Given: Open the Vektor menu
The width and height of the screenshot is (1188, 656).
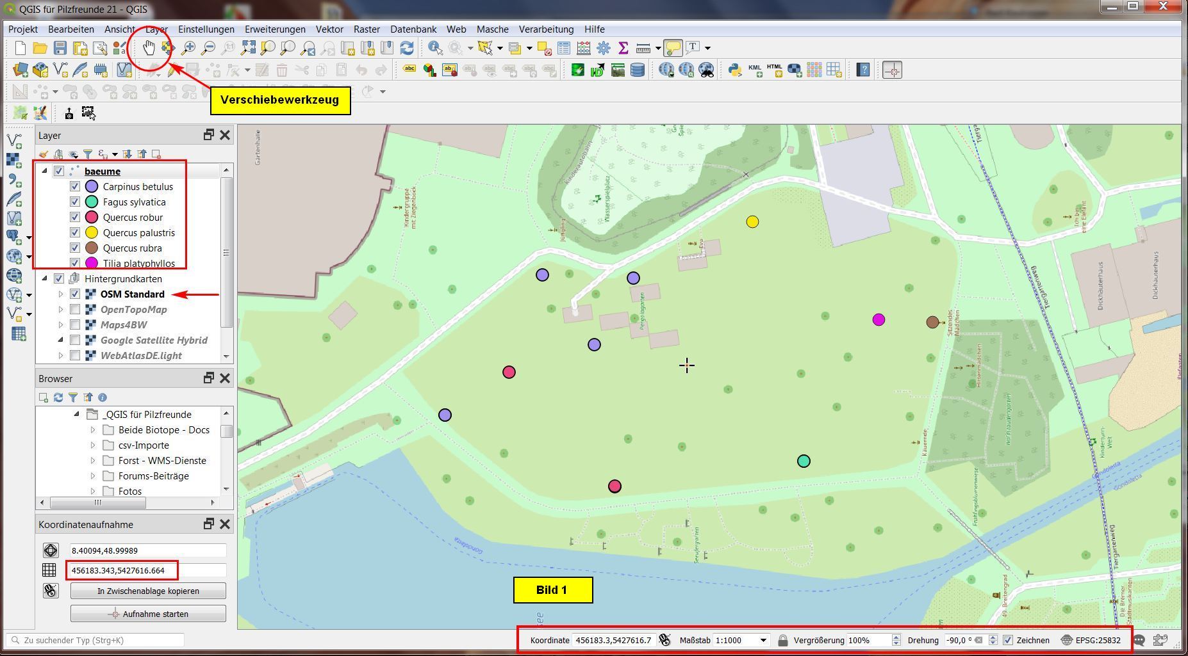Looking at the screenshot, I should (x=329, y=29).
